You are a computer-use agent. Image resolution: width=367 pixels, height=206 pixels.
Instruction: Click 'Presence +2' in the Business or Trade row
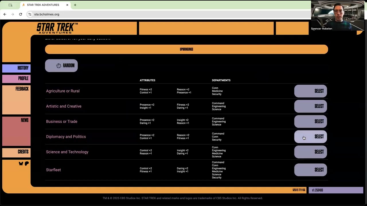147,120
